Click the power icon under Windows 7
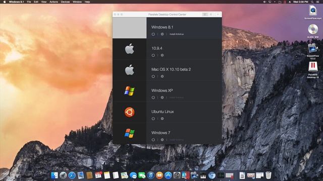This screenshot has width=323, height=181. point(153,140)
